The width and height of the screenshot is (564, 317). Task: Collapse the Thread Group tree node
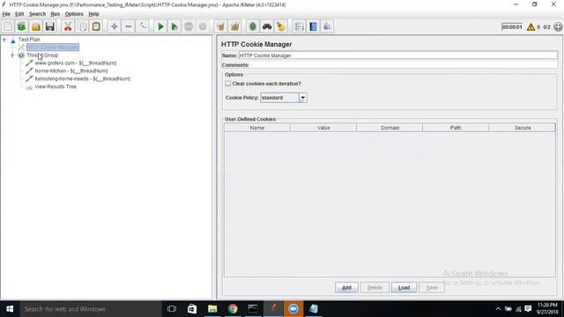(12, 55)
